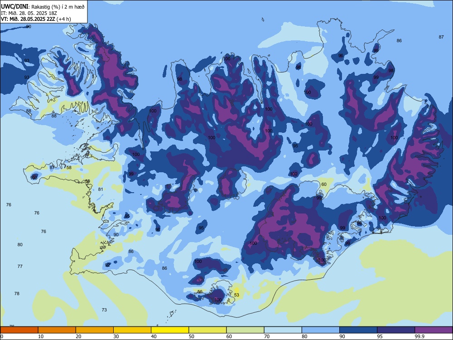Click the 10–20 orange legend swatch
The image size is (453, 340).
(x=57, y=330)
